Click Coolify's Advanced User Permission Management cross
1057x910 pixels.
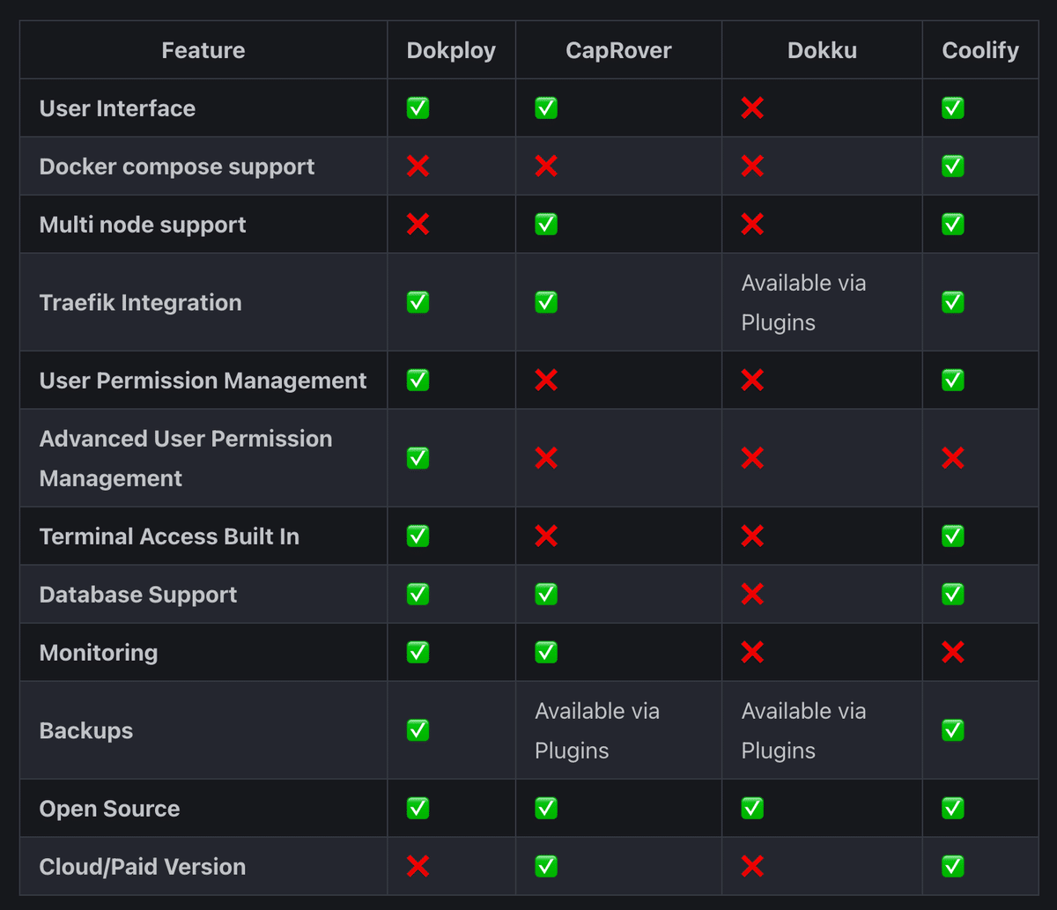point(952,458)
